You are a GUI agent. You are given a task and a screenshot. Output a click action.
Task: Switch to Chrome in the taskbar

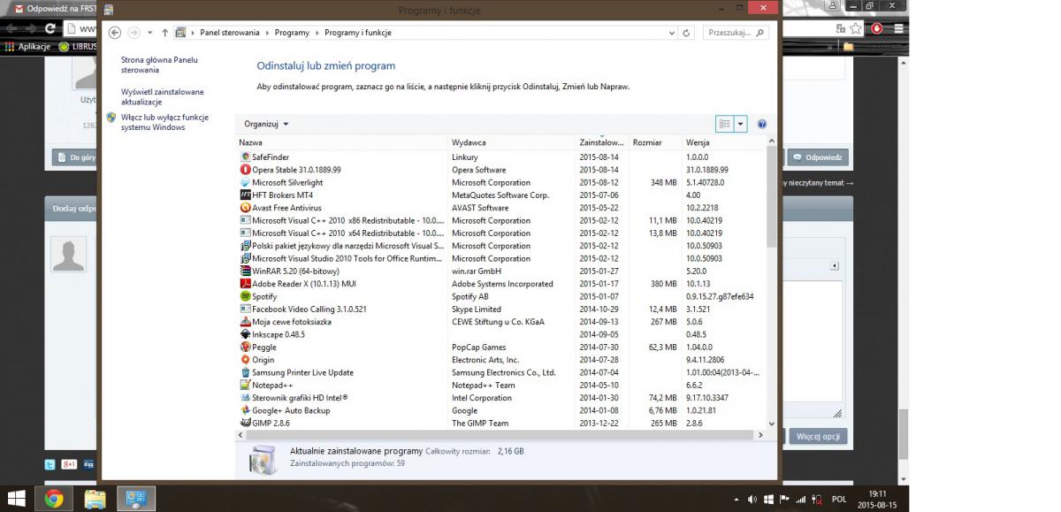[54, 499]
